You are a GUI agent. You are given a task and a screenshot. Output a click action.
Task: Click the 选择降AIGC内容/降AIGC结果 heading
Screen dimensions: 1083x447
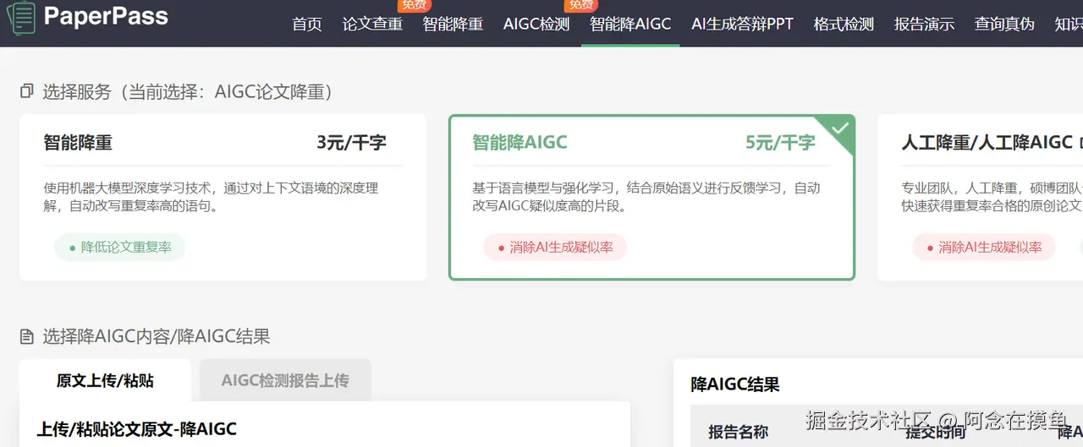click(157, 337)
